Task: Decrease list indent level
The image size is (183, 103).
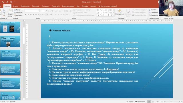Action: point(64,11)
